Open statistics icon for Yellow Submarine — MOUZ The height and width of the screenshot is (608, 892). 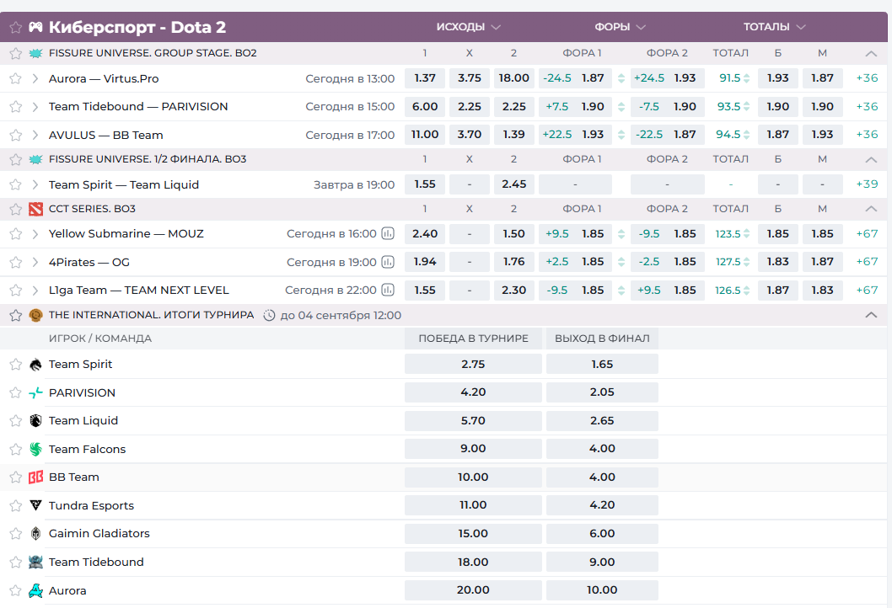tap(388, 233)
